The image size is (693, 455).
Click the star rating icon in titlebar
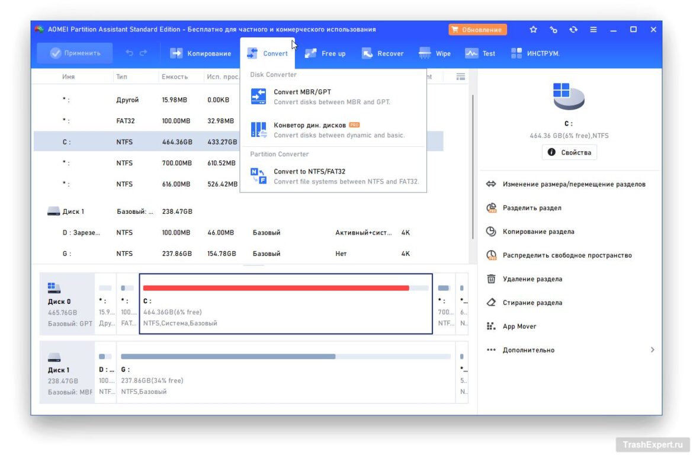(x=532, y=29)
